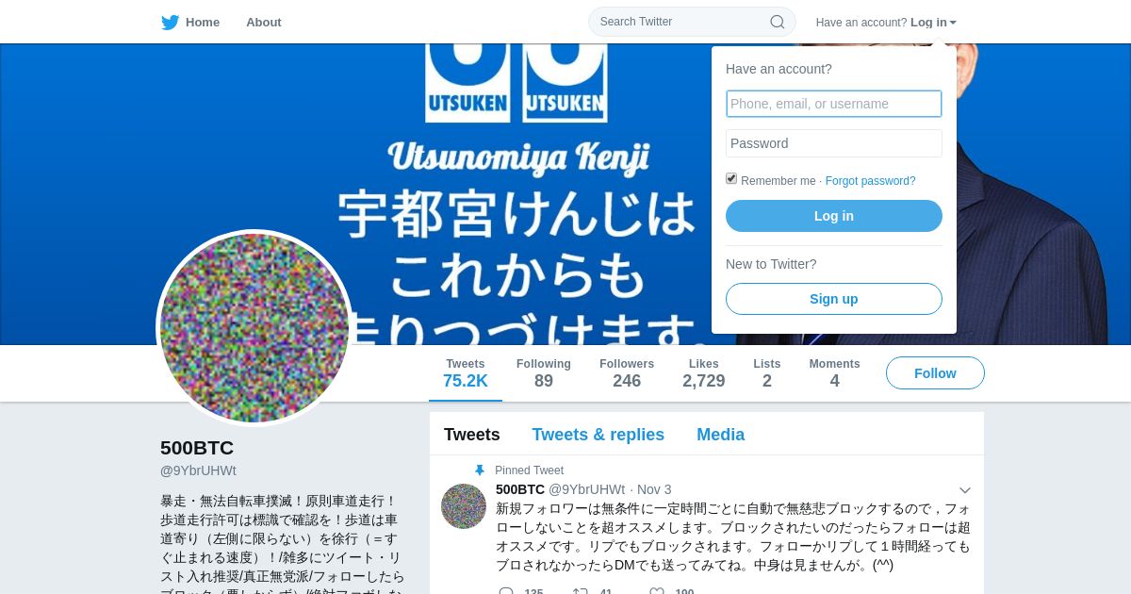The image size is (1131, 594).
Task: Click the pinned tweet pin icon
Action: [480, 470]
